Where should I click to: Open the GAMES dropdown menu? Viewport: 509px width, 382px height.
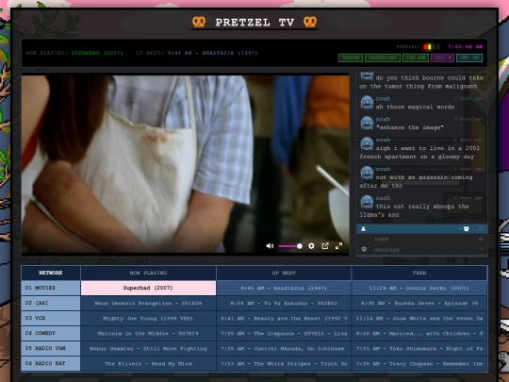(442, 58)
